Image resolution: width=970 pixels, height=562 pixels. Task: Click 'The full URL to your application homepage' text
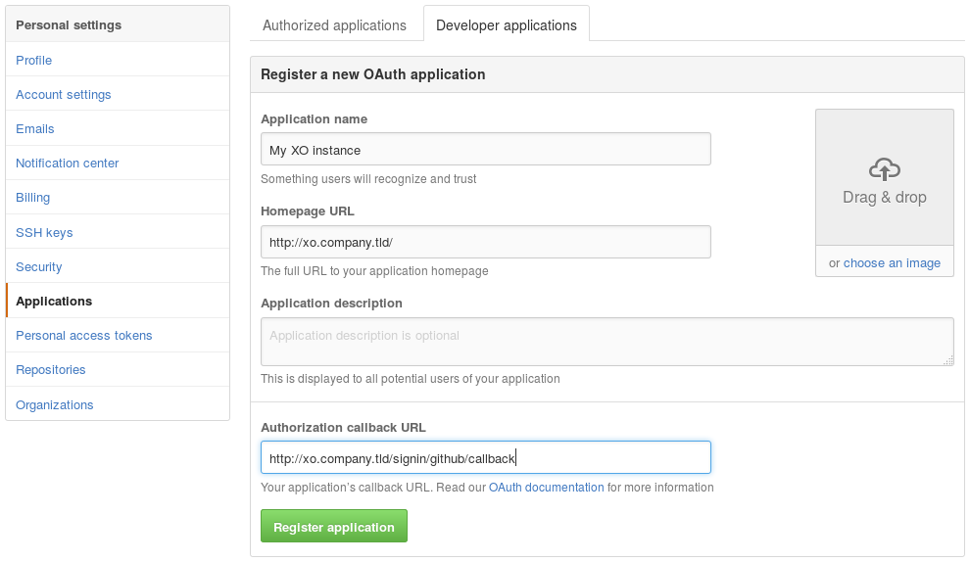(374, 271)
